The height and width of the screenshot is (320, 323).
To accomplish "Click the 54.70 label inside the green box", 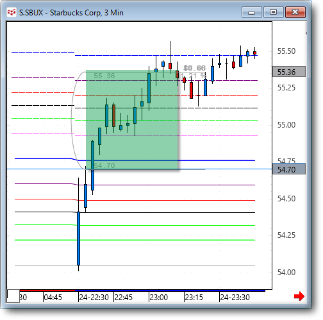I will click(x=104, y=165).
